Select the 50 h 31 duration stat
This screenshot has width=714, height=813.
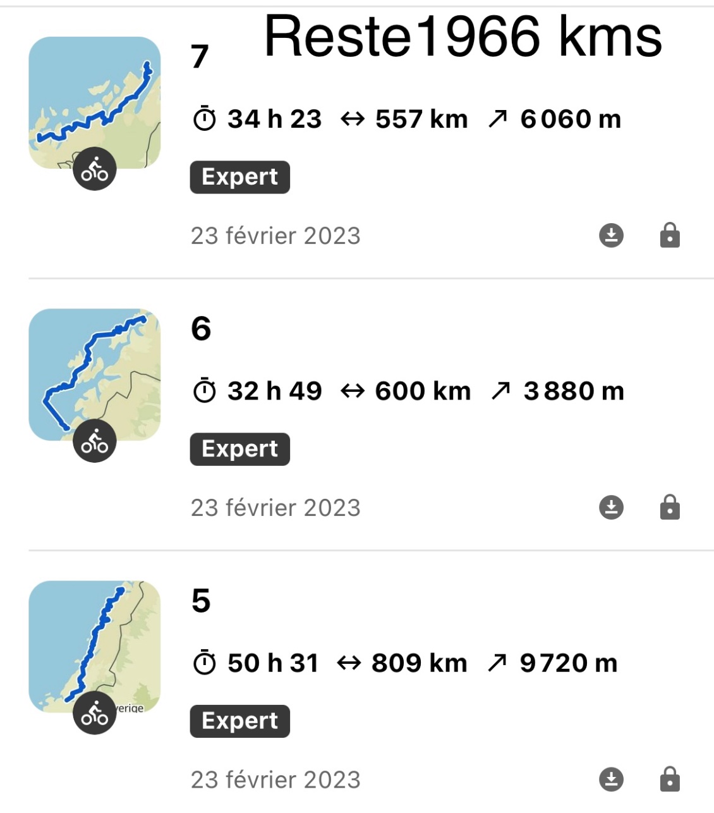(x=256, y=663)
